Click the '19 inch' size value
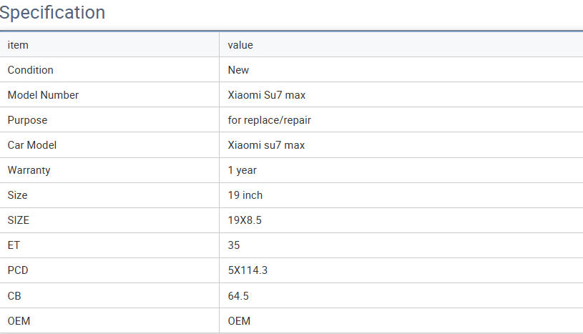 click(x=245, y=195)
